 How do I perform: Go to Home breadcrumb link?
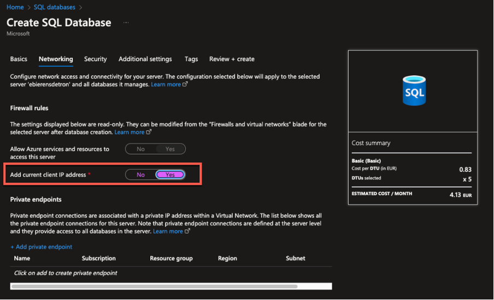pos(15,7)
